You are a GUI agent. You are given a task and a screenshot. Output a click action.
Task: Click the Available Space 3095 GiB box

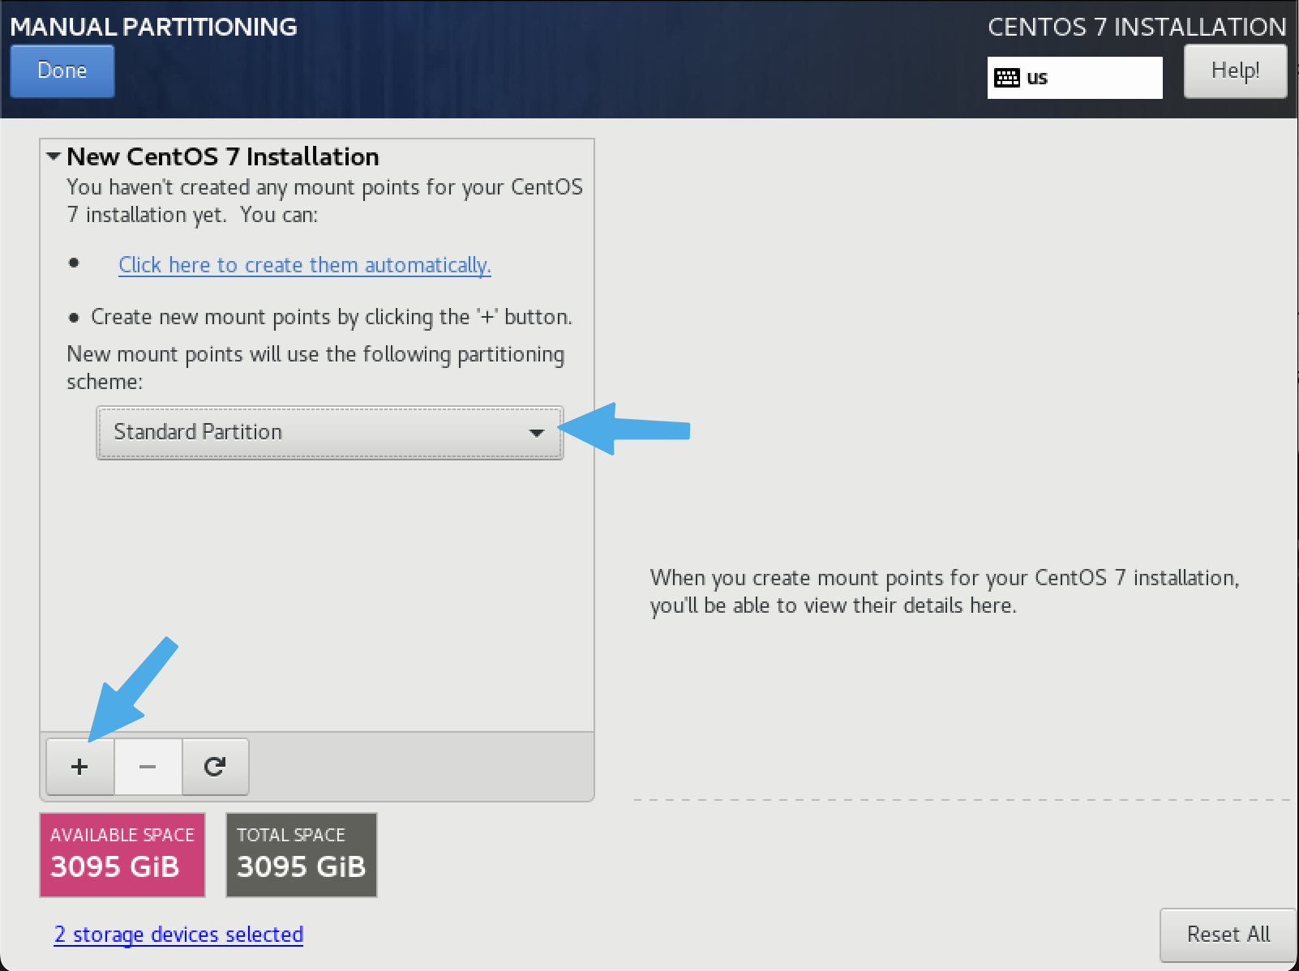tap(122, 855)
